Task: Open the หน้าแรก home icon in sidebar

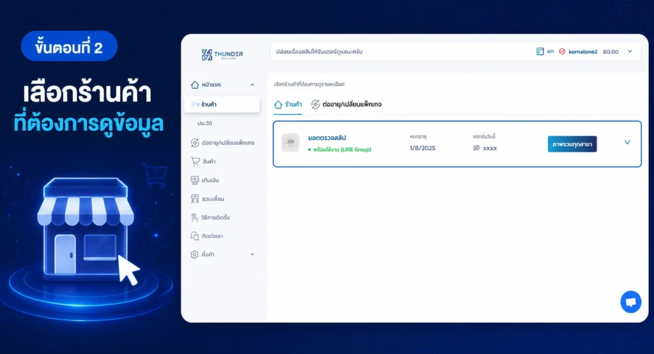Action: click(x=195, y=85)
